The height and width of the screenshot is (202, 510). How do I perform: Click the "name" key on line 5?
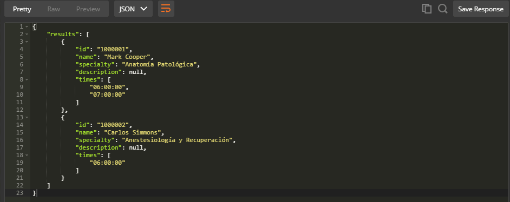86,57
